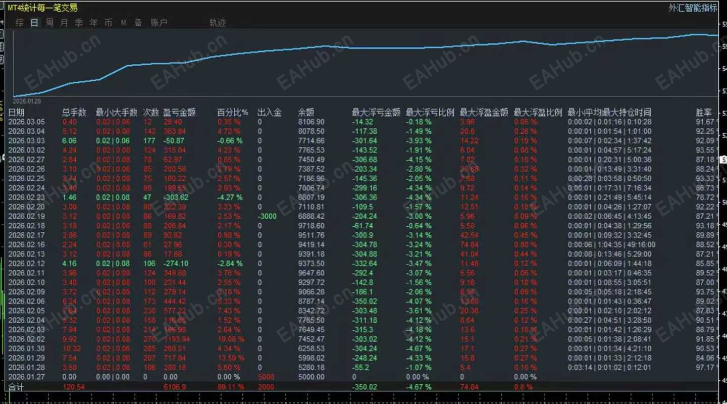This screenshot has height=404, width=727.
Task: Select the 2026.03.03 date row
Action: coord(26,140)
